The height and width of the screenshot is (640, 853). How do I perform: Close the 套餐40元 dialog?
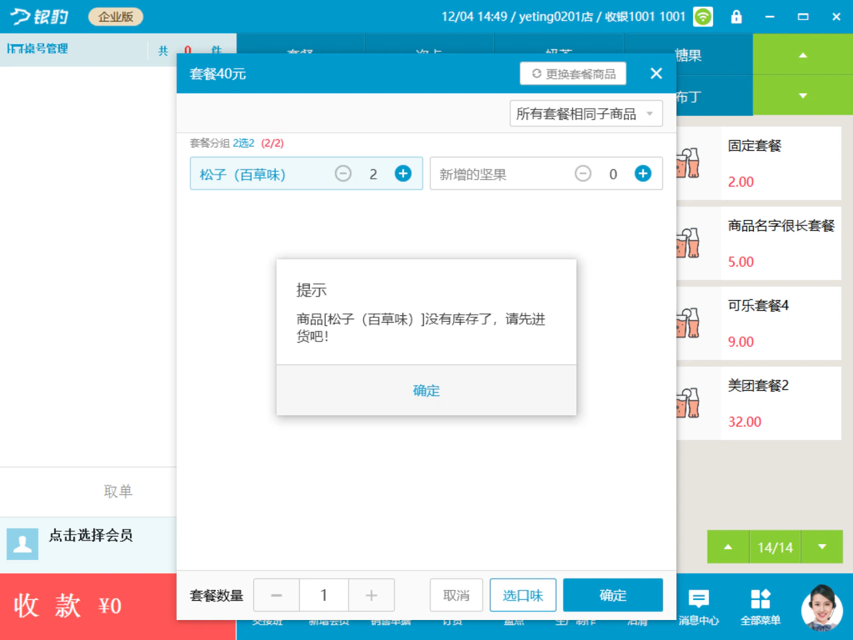[x=656, y=73]
